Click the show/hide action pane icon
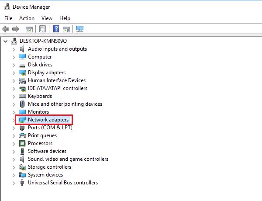The height and width of the screenshot is (201, 262). (66, 29)
